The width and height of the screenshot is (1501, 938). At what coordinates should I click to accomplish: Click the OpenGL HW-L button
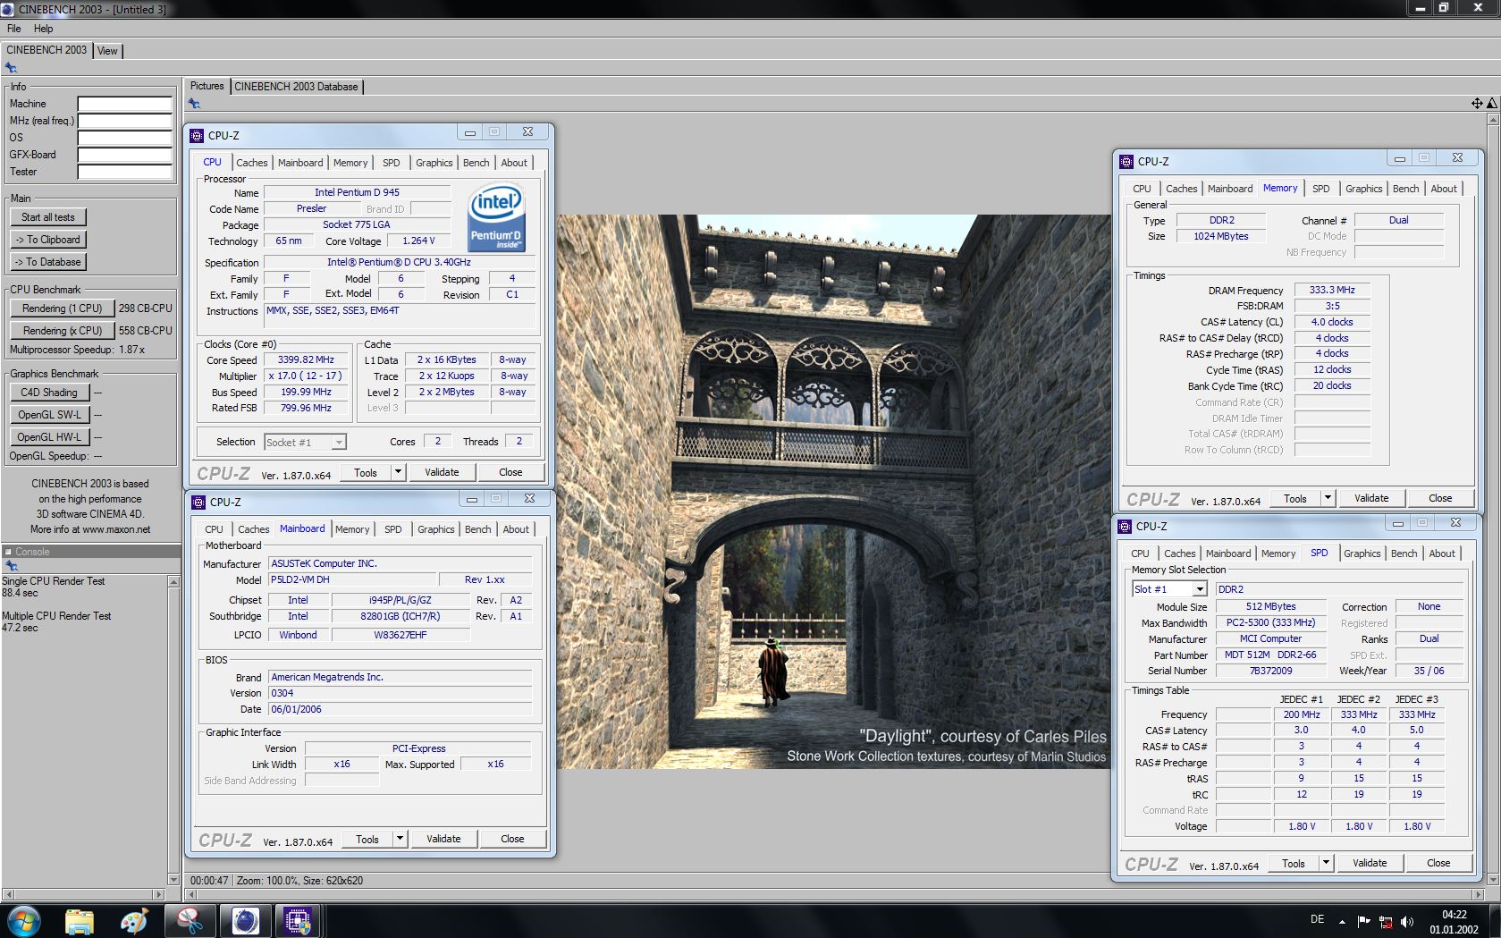pyautogui.click(x=49, y=437)
